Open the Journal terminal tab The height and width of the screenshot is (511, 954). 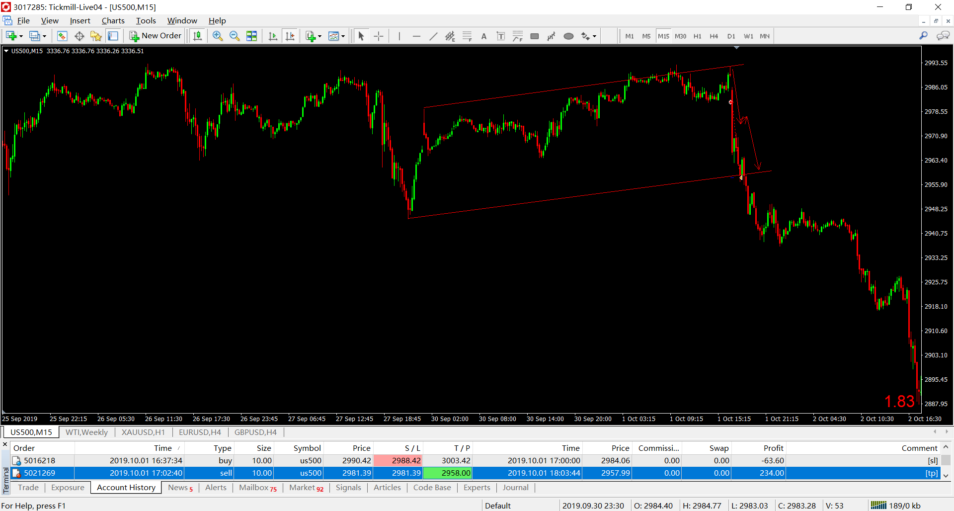(515, 487)
